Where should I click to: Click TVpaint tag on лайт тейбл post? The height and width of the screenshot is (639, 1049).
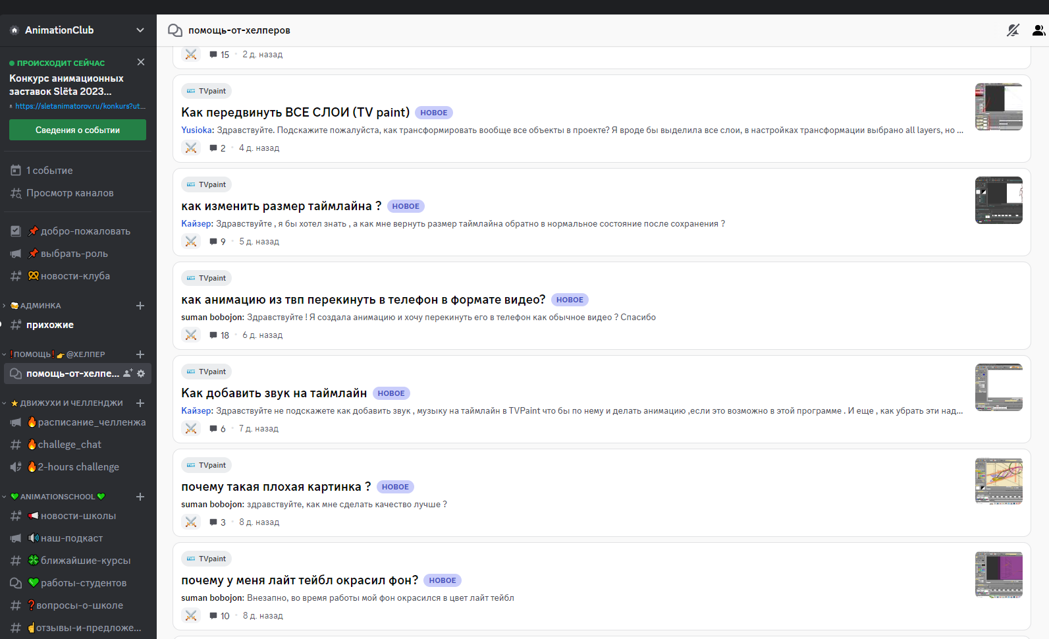[206, 559]
